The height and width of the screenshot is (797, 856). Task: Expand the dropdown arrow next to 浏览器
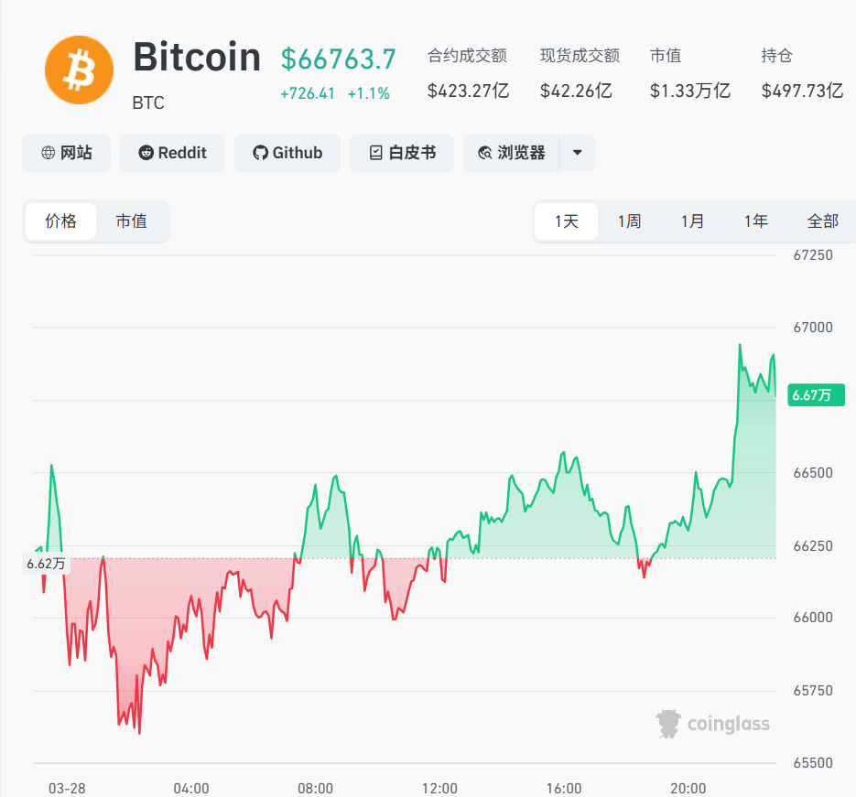[x=578, y=153]
